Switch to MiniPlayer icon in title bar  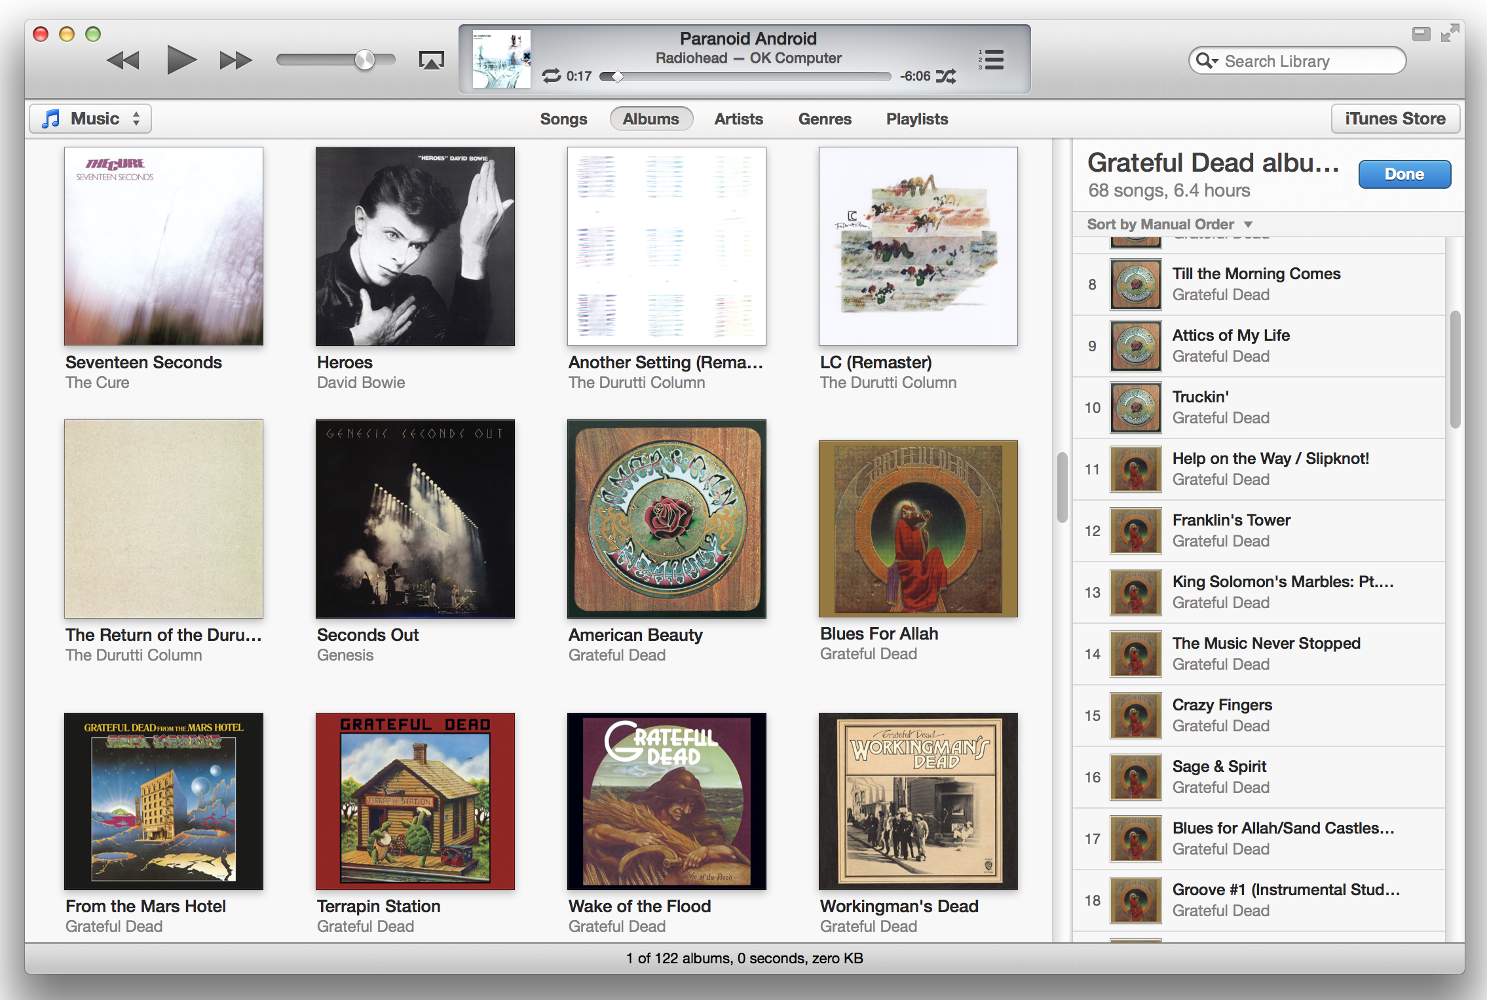pyautogui.click(x=1421, y=34)
